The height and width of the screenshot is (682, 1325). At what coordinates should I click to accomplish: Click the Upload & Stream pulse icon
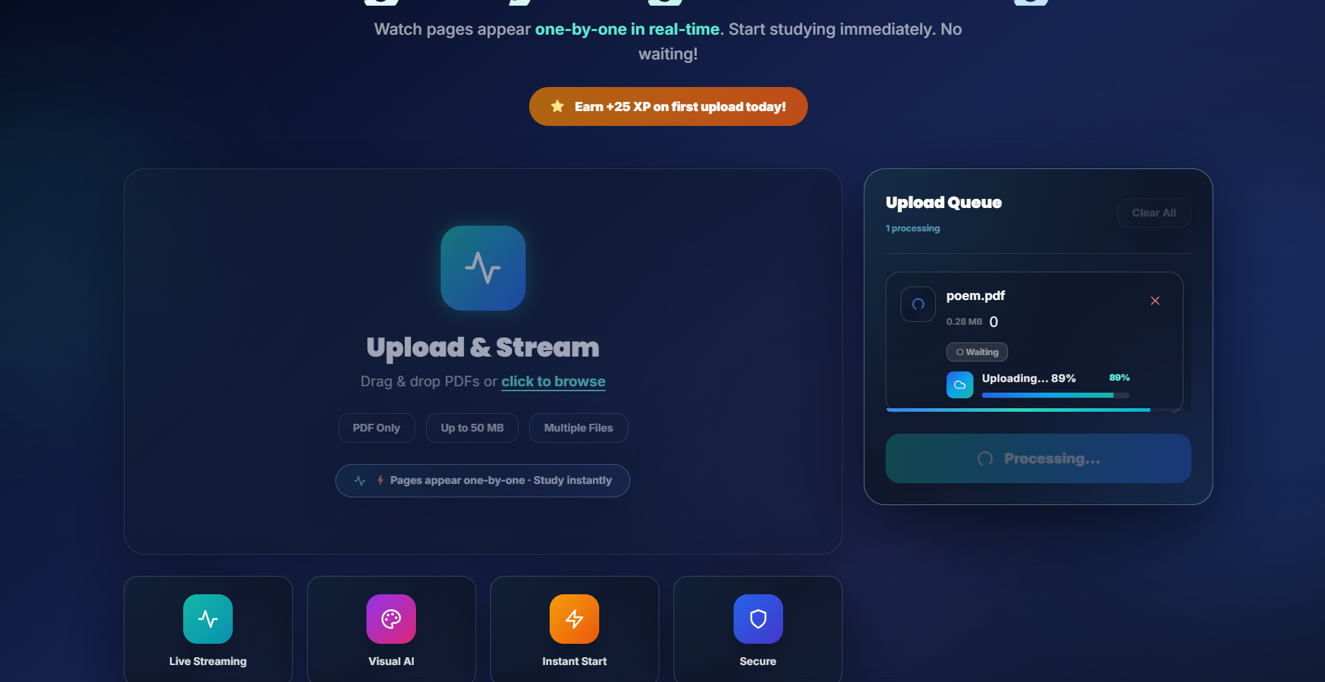point(483,268)
